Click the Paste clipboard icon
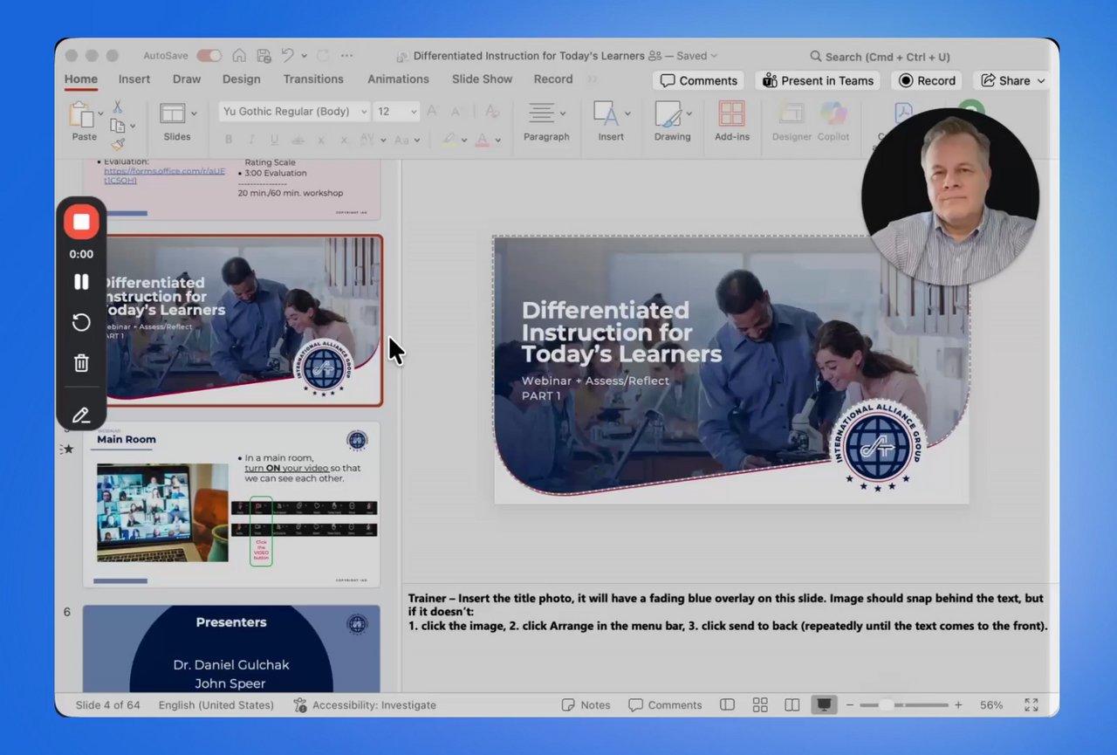 coord(82,114)
